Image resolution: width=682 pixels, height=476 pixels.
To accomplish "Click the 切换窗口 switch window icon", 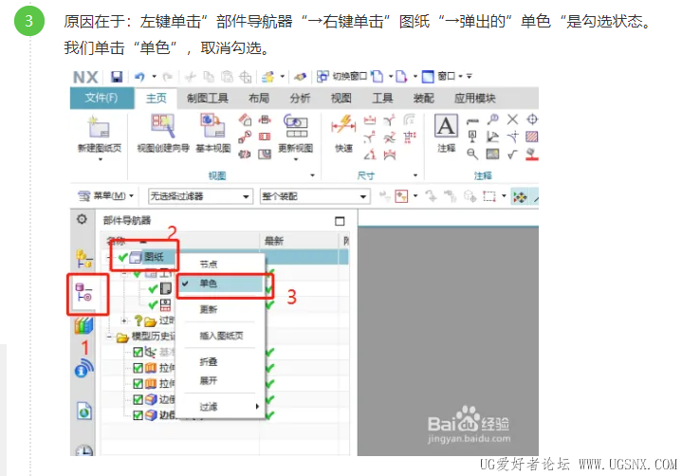I will click(323, 77).
